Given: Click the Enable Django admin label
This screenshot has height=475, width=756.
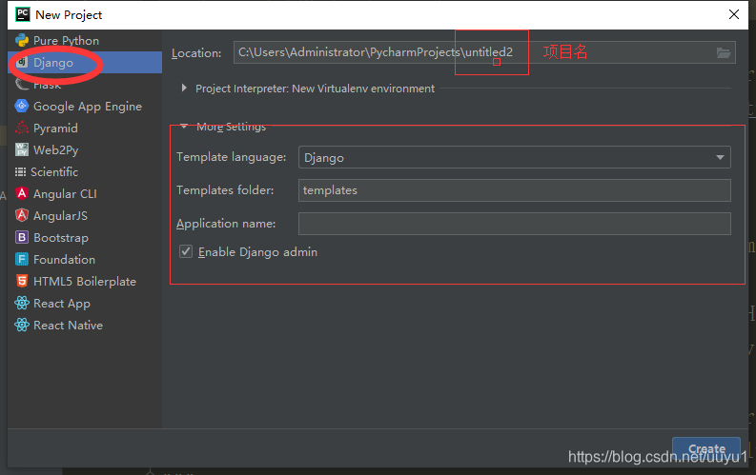Looking at the screenshot, I should [258, 252].
